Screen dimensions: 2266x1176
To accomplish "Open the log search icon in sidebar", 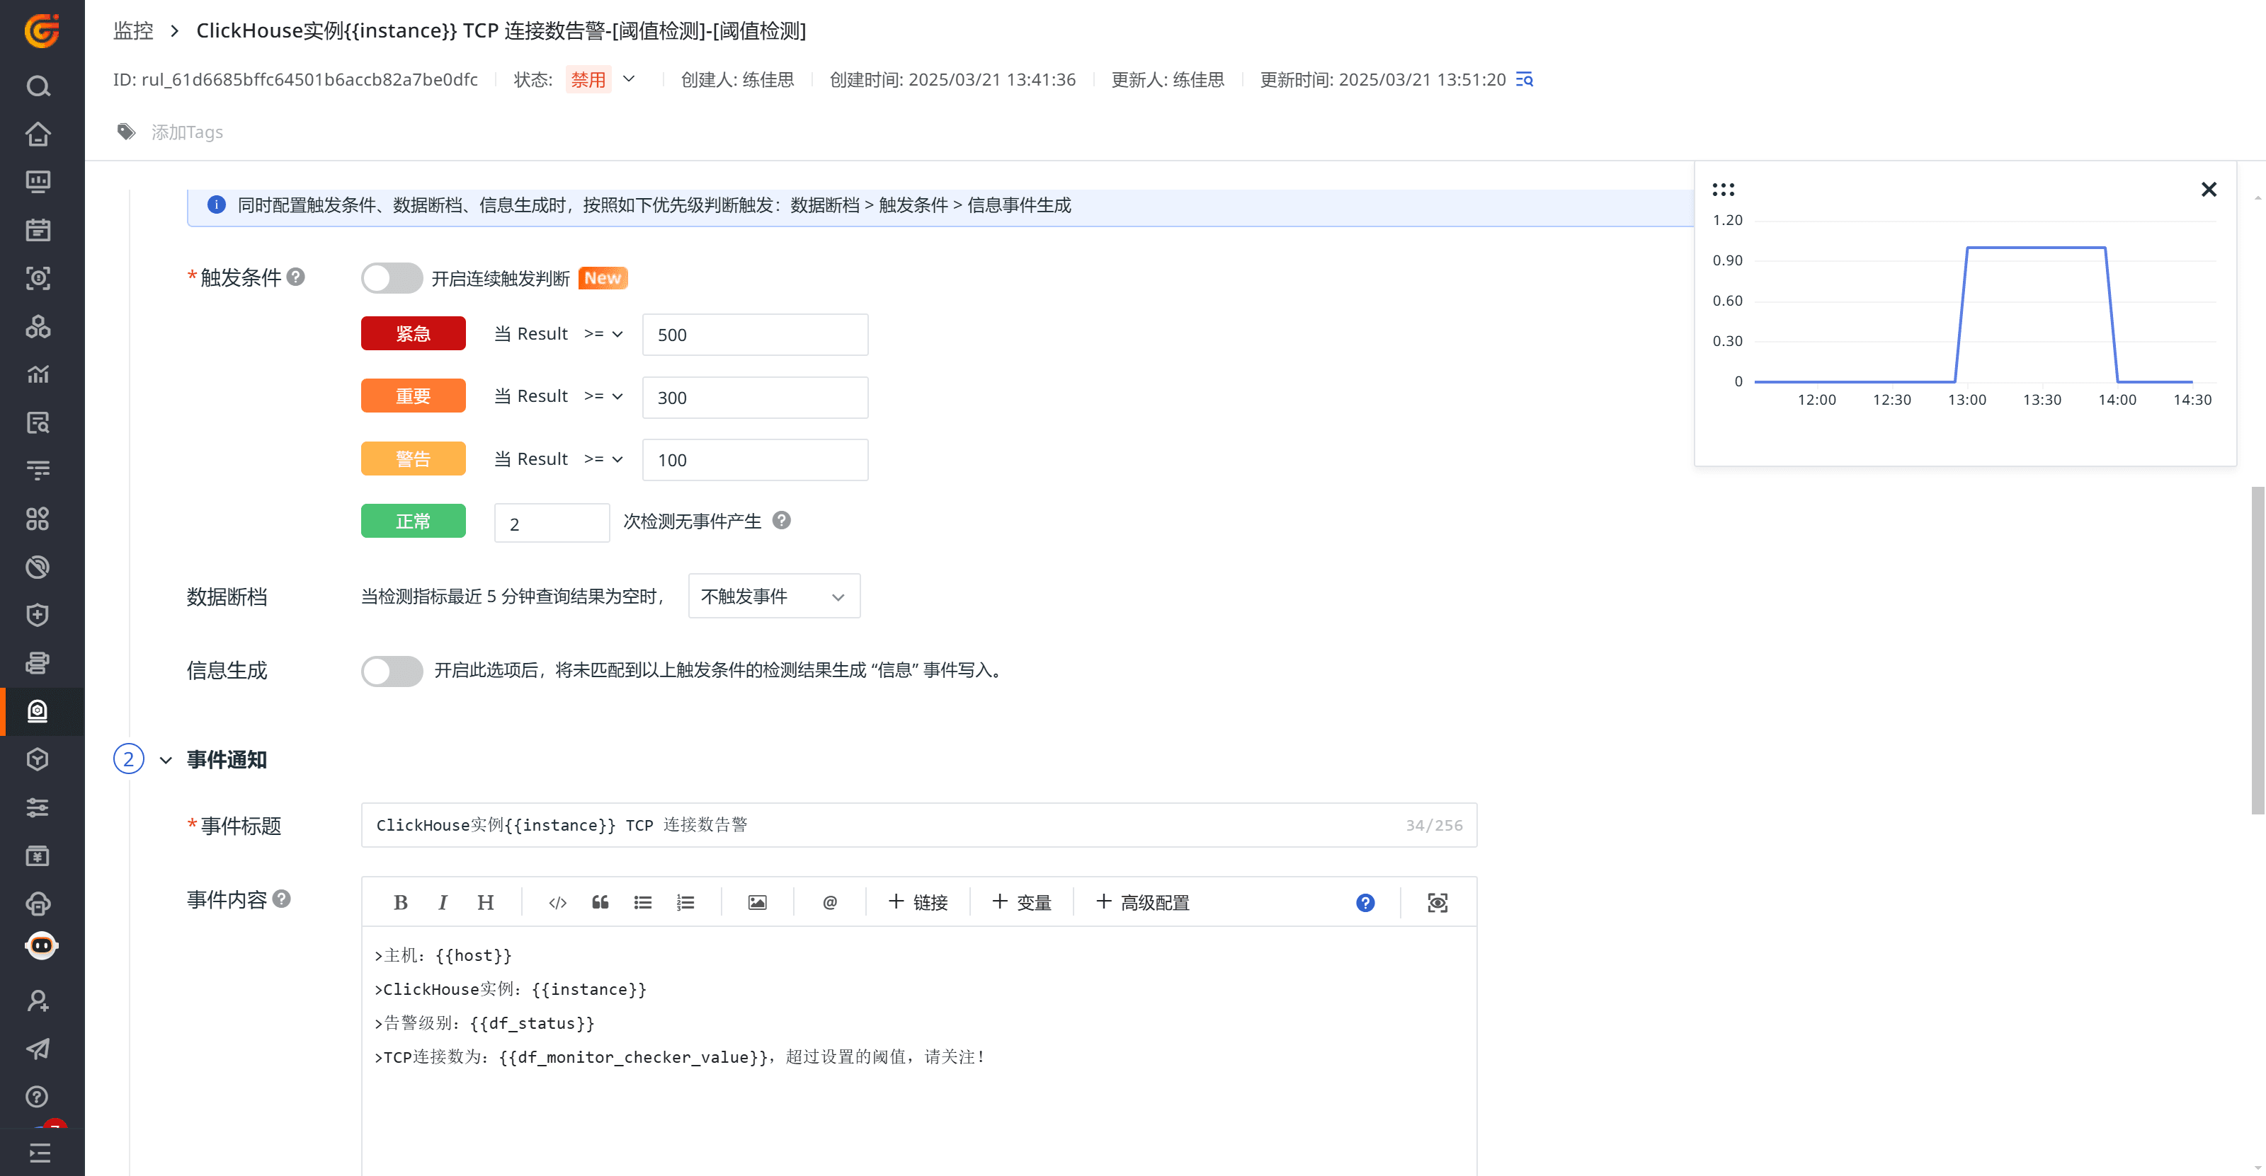I will [38, 422].
